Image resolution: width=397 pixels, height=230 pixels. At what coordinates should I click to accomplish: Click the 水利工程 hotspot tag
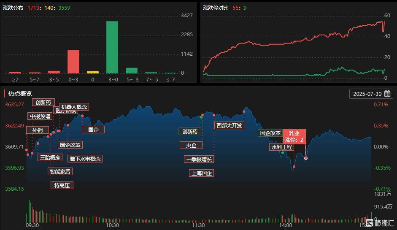tap(281, 147)
